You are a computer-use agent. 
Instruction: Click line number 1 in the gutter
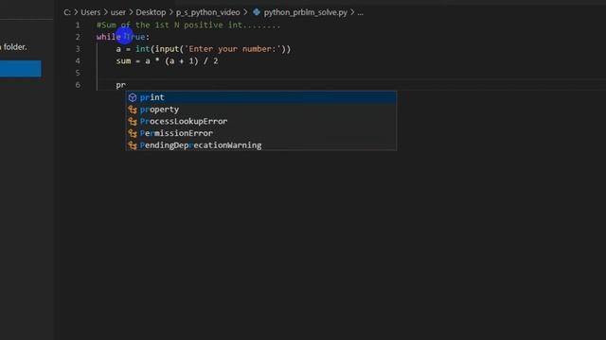coord(78,25)
